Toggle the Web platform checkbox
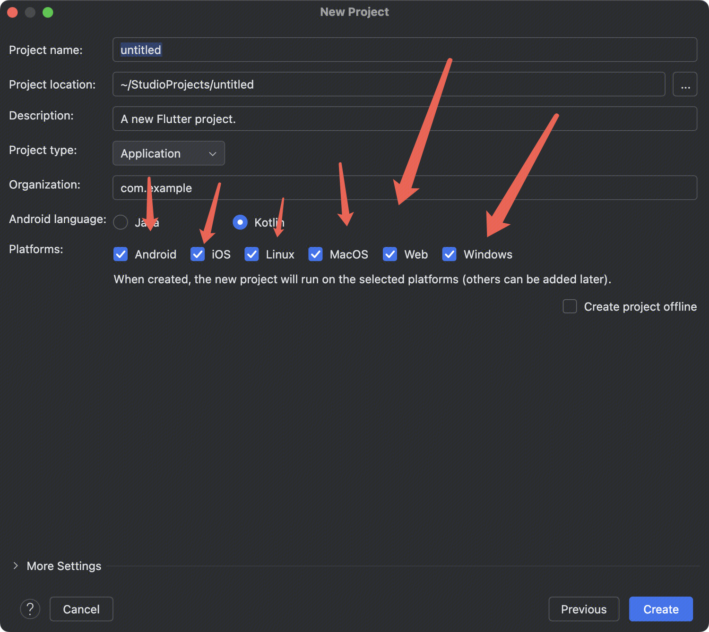 click(x=390, y=254)
